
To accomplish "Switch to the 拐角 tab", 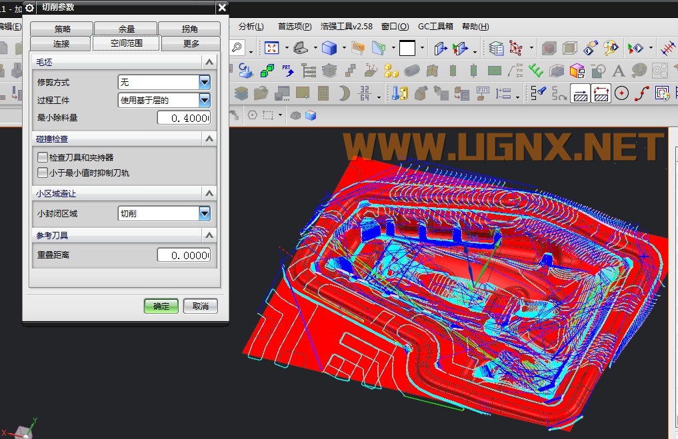I will pos(189,29).
